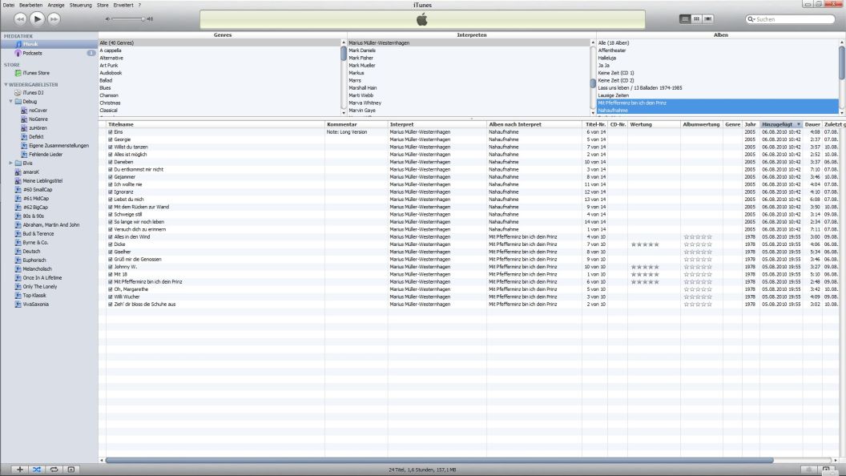Add a new playlist with plus button
The width and height of the screenshot is (846, 476).
(x=20, y=469)
